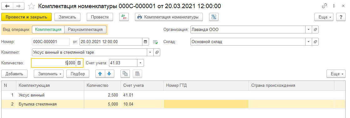Screen dimensions: 350x118
Task: Open the three-dot window menu
Action: [x=334, y=6]
